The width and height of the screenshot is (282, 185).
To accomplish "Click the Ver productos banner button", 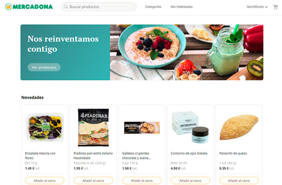I will pyautogui.click(x=44, y=67).
